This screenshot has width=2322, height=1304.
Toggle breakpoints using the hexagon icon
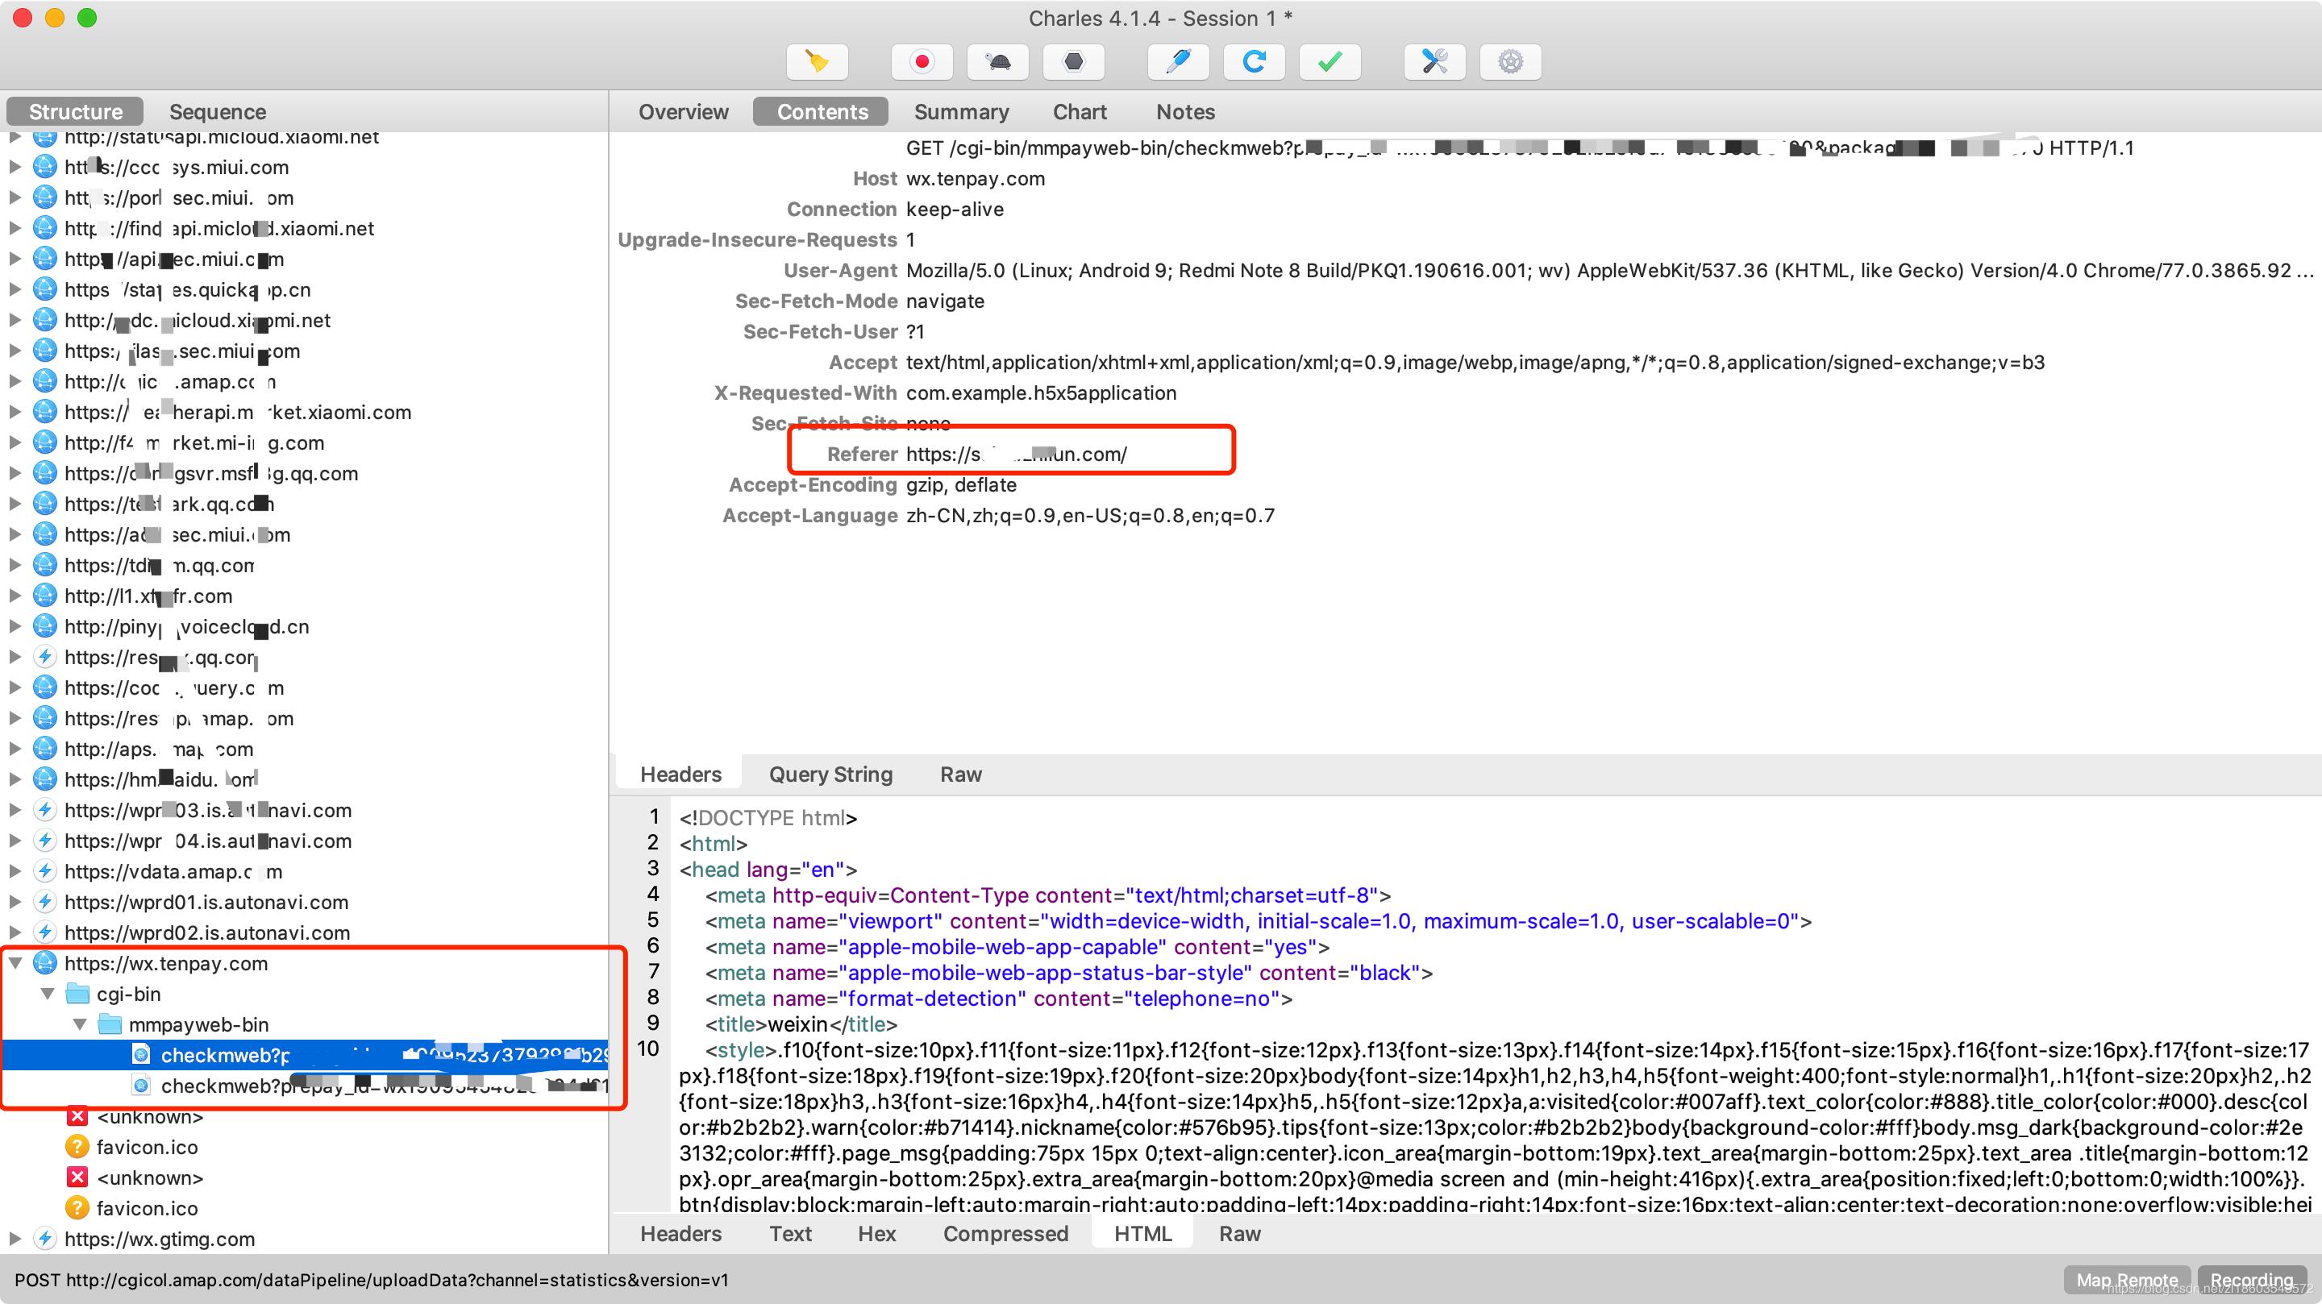(1072, 61)
